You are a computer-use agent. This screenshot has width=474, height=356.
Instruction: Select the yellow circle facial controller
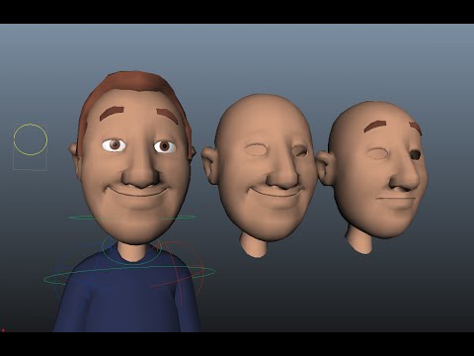tap(31, 139)
